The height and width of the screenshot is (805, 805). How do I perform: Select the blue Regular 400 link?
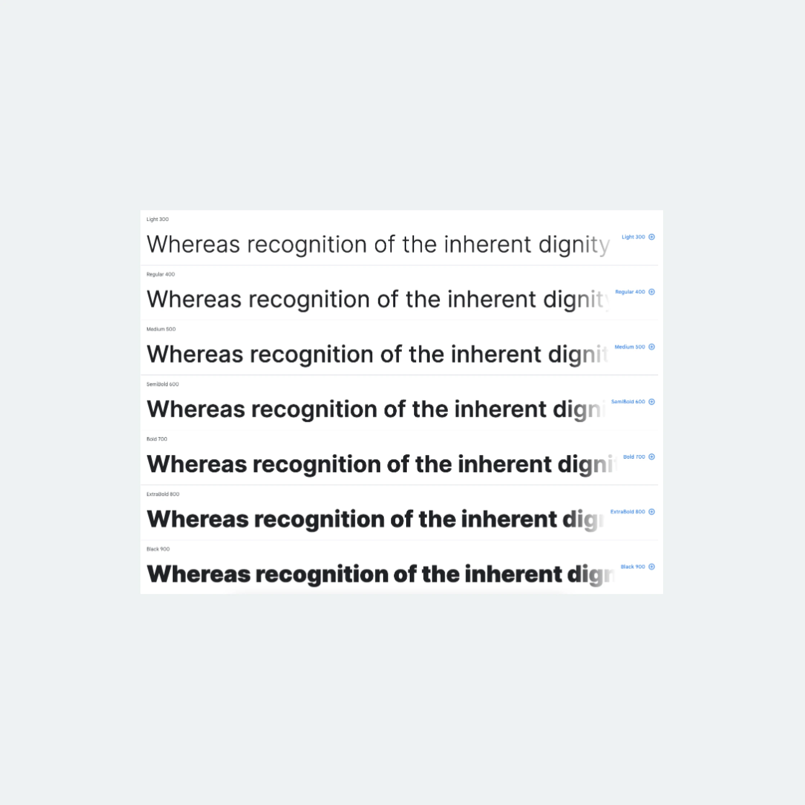[x=630, y=292]
